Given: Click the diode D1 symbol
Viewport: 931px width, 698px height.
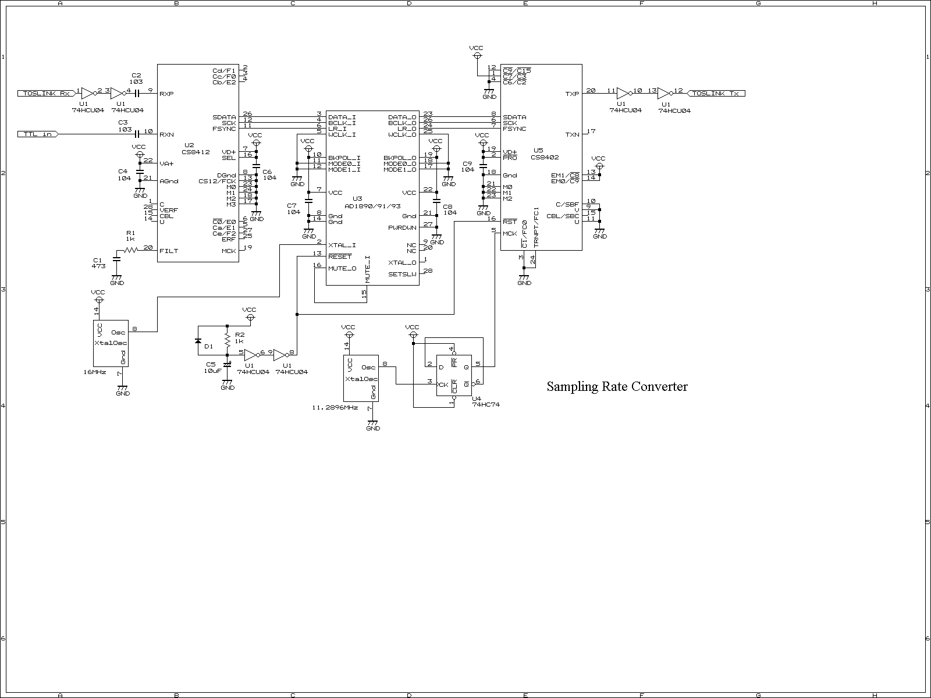Looking at the screenshot, I should (198, 340).
